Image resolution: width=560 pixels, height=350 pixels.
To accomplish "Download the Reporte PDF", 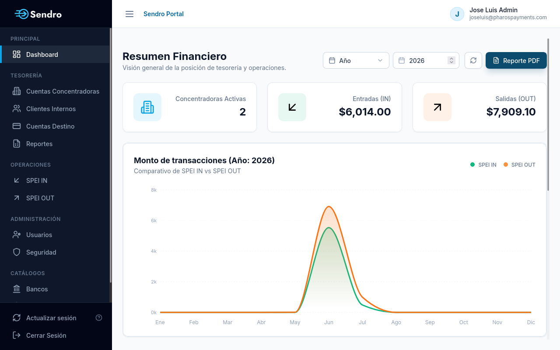I will coord(516,60).
